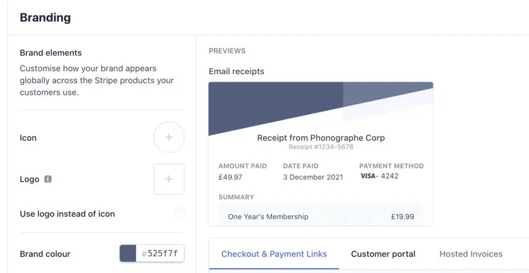529x273 pixels.
Task: Click the Brand elements section heading
Action: [x=51, y=53]
